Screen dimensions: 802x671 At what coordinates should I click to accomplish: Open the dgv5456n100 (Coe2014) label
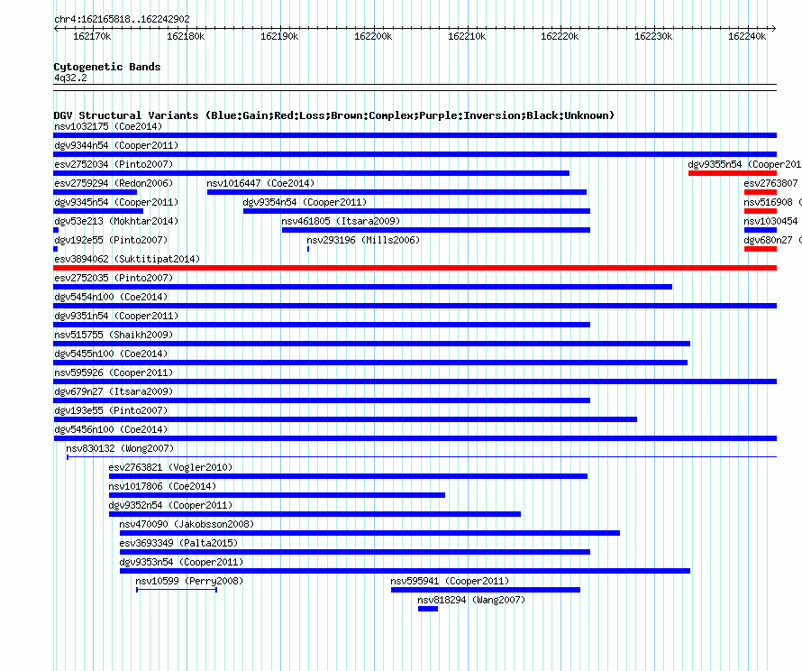click(x=111, y=429)
